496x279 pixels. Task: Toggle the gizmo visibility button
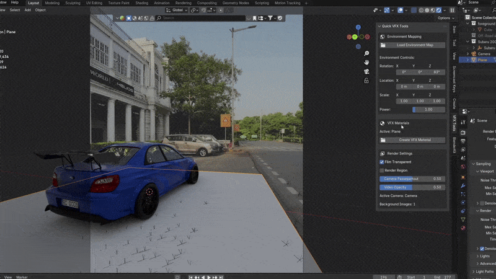tap(386, 11)
